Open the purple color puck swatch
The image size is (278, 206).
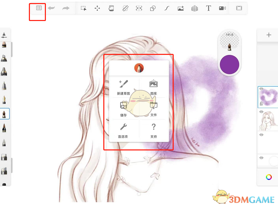click(229, 64)
